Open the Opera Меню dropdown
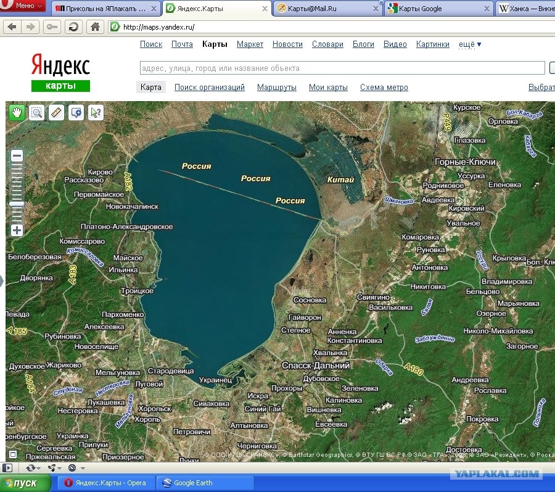Screen dimensions: 555x492 click(23, 6)
